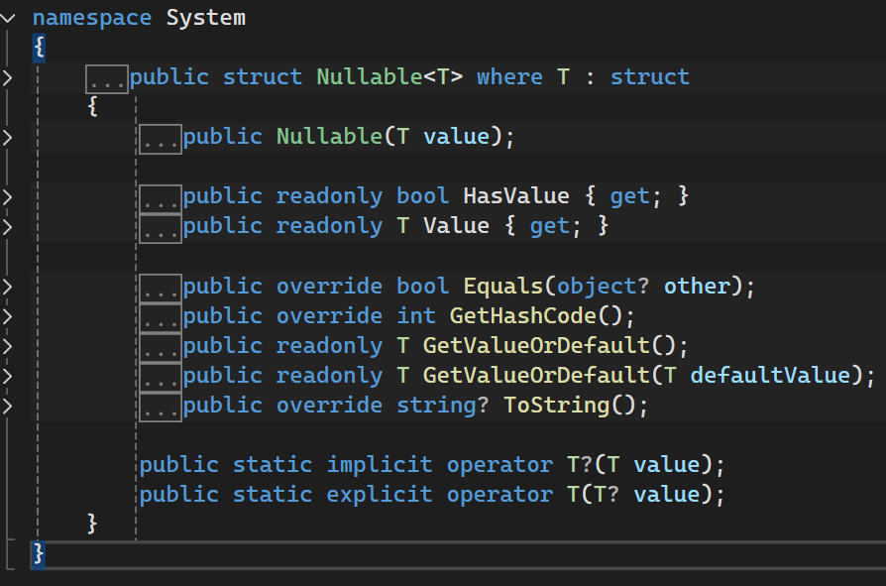Screen dimensions: 886x586
Task: Click ellipsis box before the ToString method
Action: [x=161, y=407]
